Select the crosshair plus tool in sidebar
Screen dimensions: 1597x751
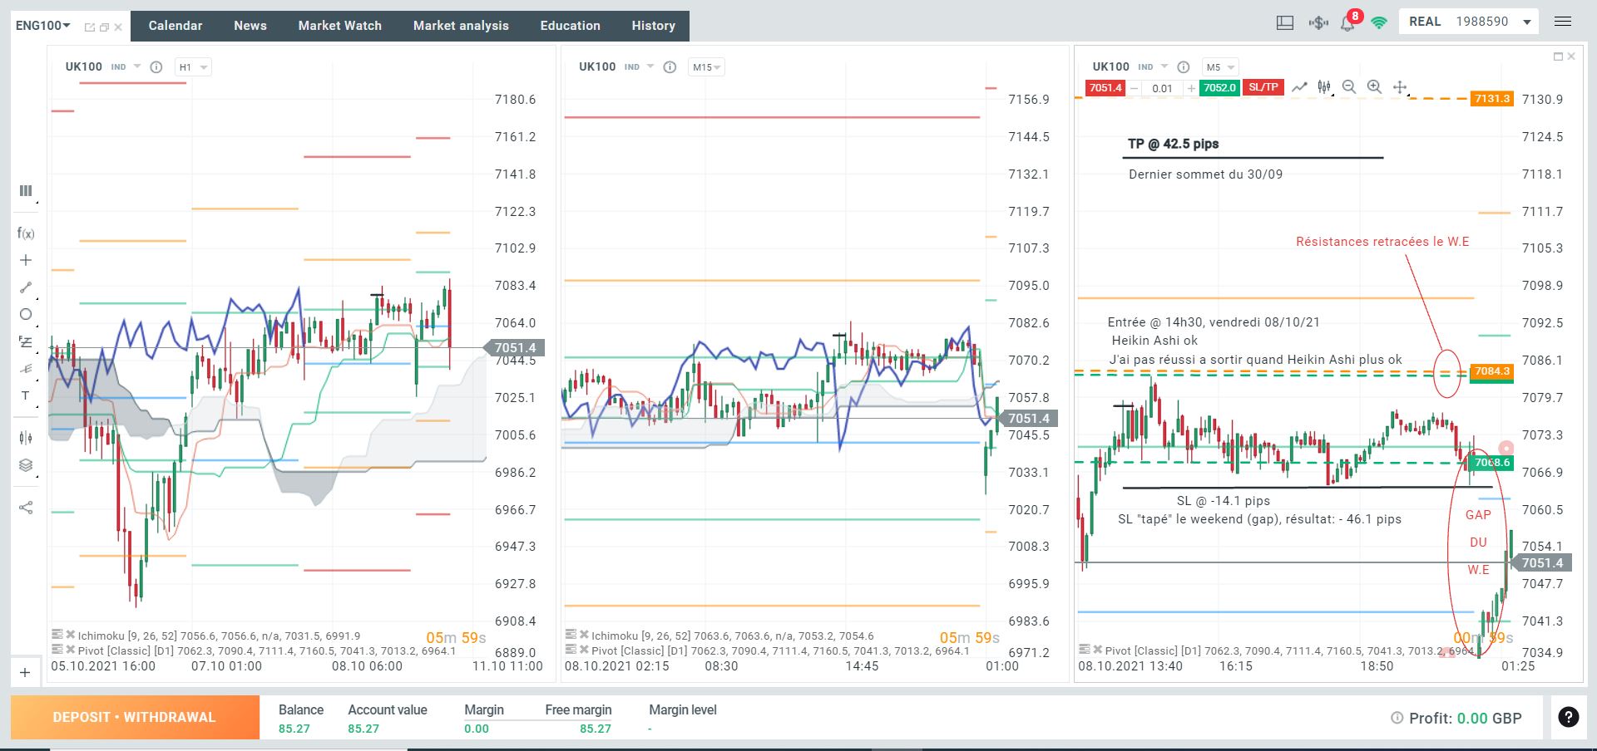coord(26,260)
